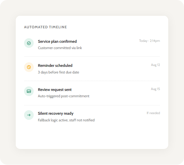184x165 pixels.
Task: Select the 'Silent recovery ready' title
Action: click(x=56, y=114)
